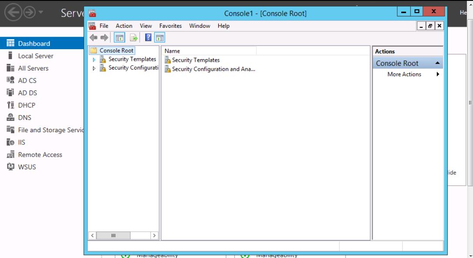Open the Favorites menu
The image size is (473, 258).
click(170, 26)
